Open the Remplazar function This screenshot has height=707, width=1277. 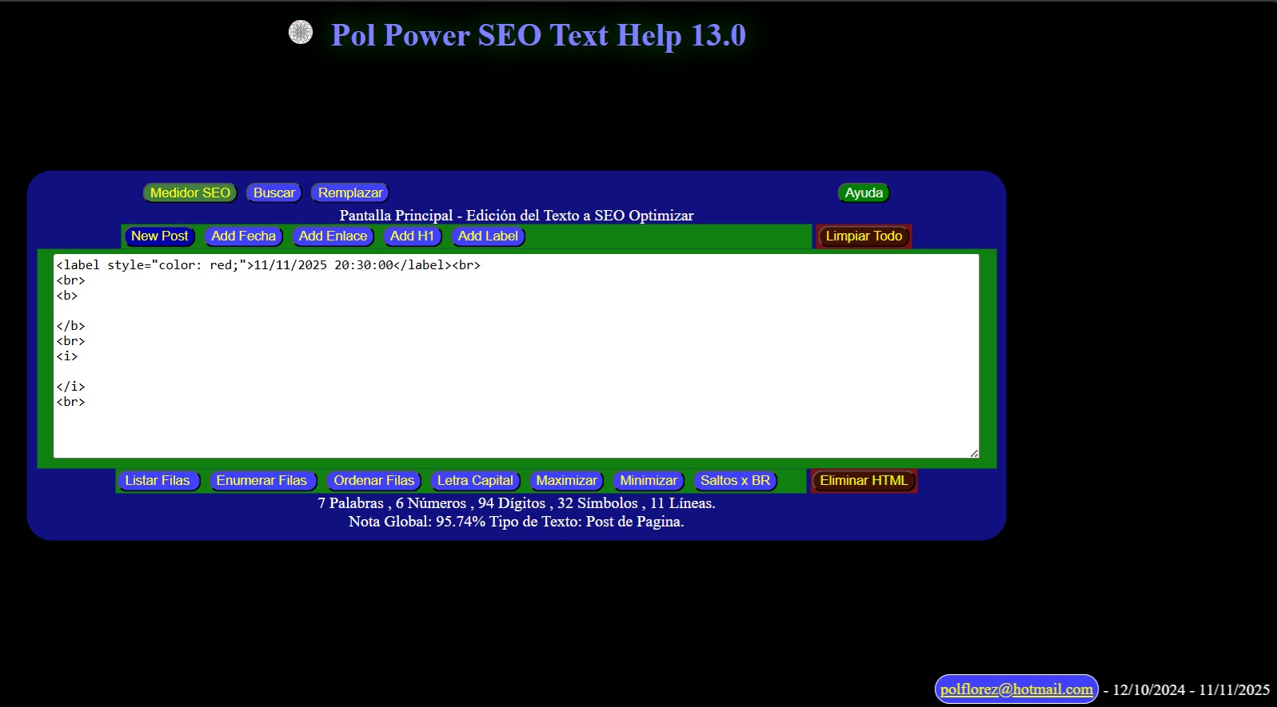(x=349, y=193)
